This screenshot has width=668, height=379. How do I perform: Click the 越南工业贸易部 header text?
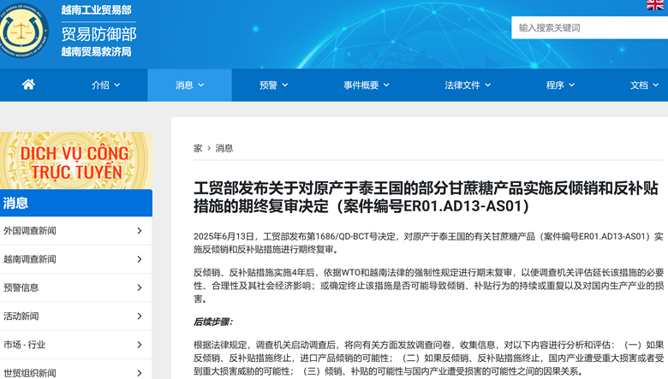[x=96, y=9]
